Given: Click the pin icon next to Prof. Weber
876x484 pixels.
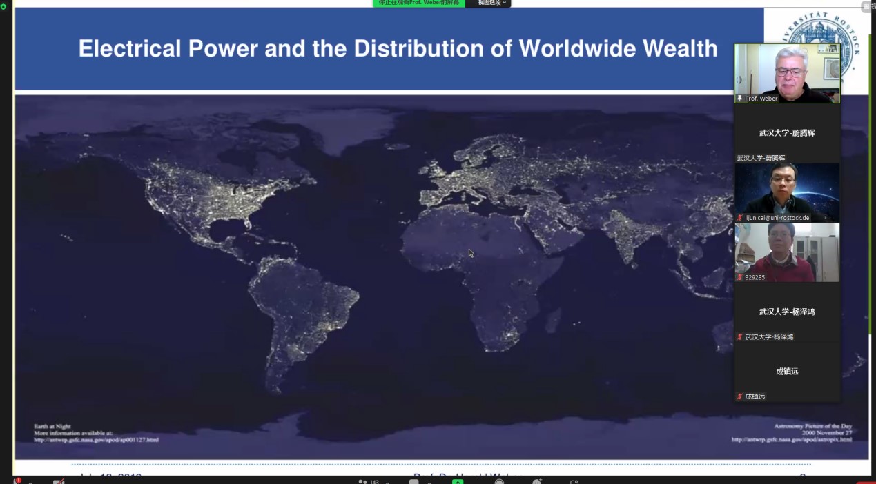Looking at the screenshot, I should [740, 99].
